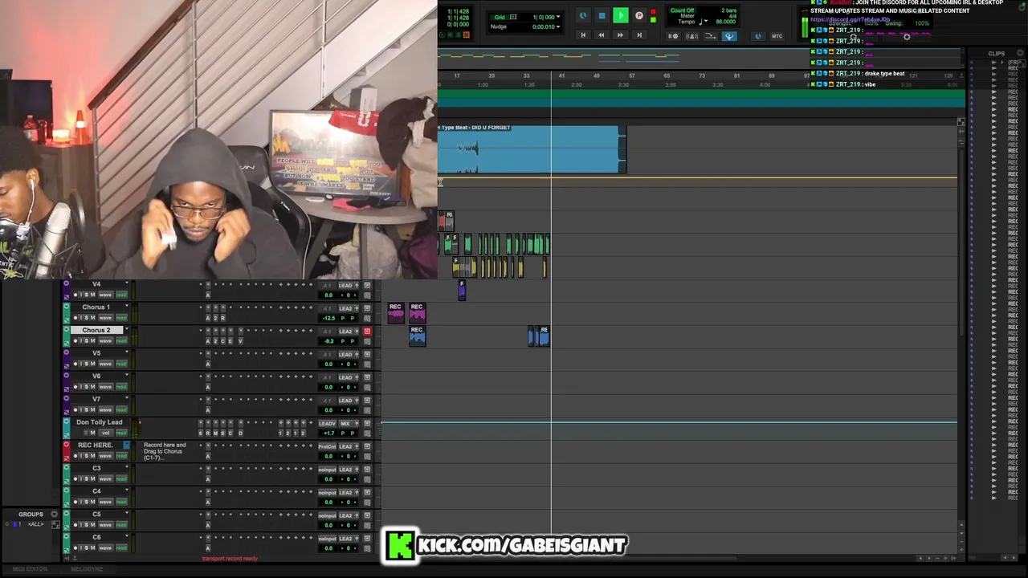Open the noinput selector on track C4
Image resolution: width=1028 pixels, height=578 pixels.
point(327,492)
